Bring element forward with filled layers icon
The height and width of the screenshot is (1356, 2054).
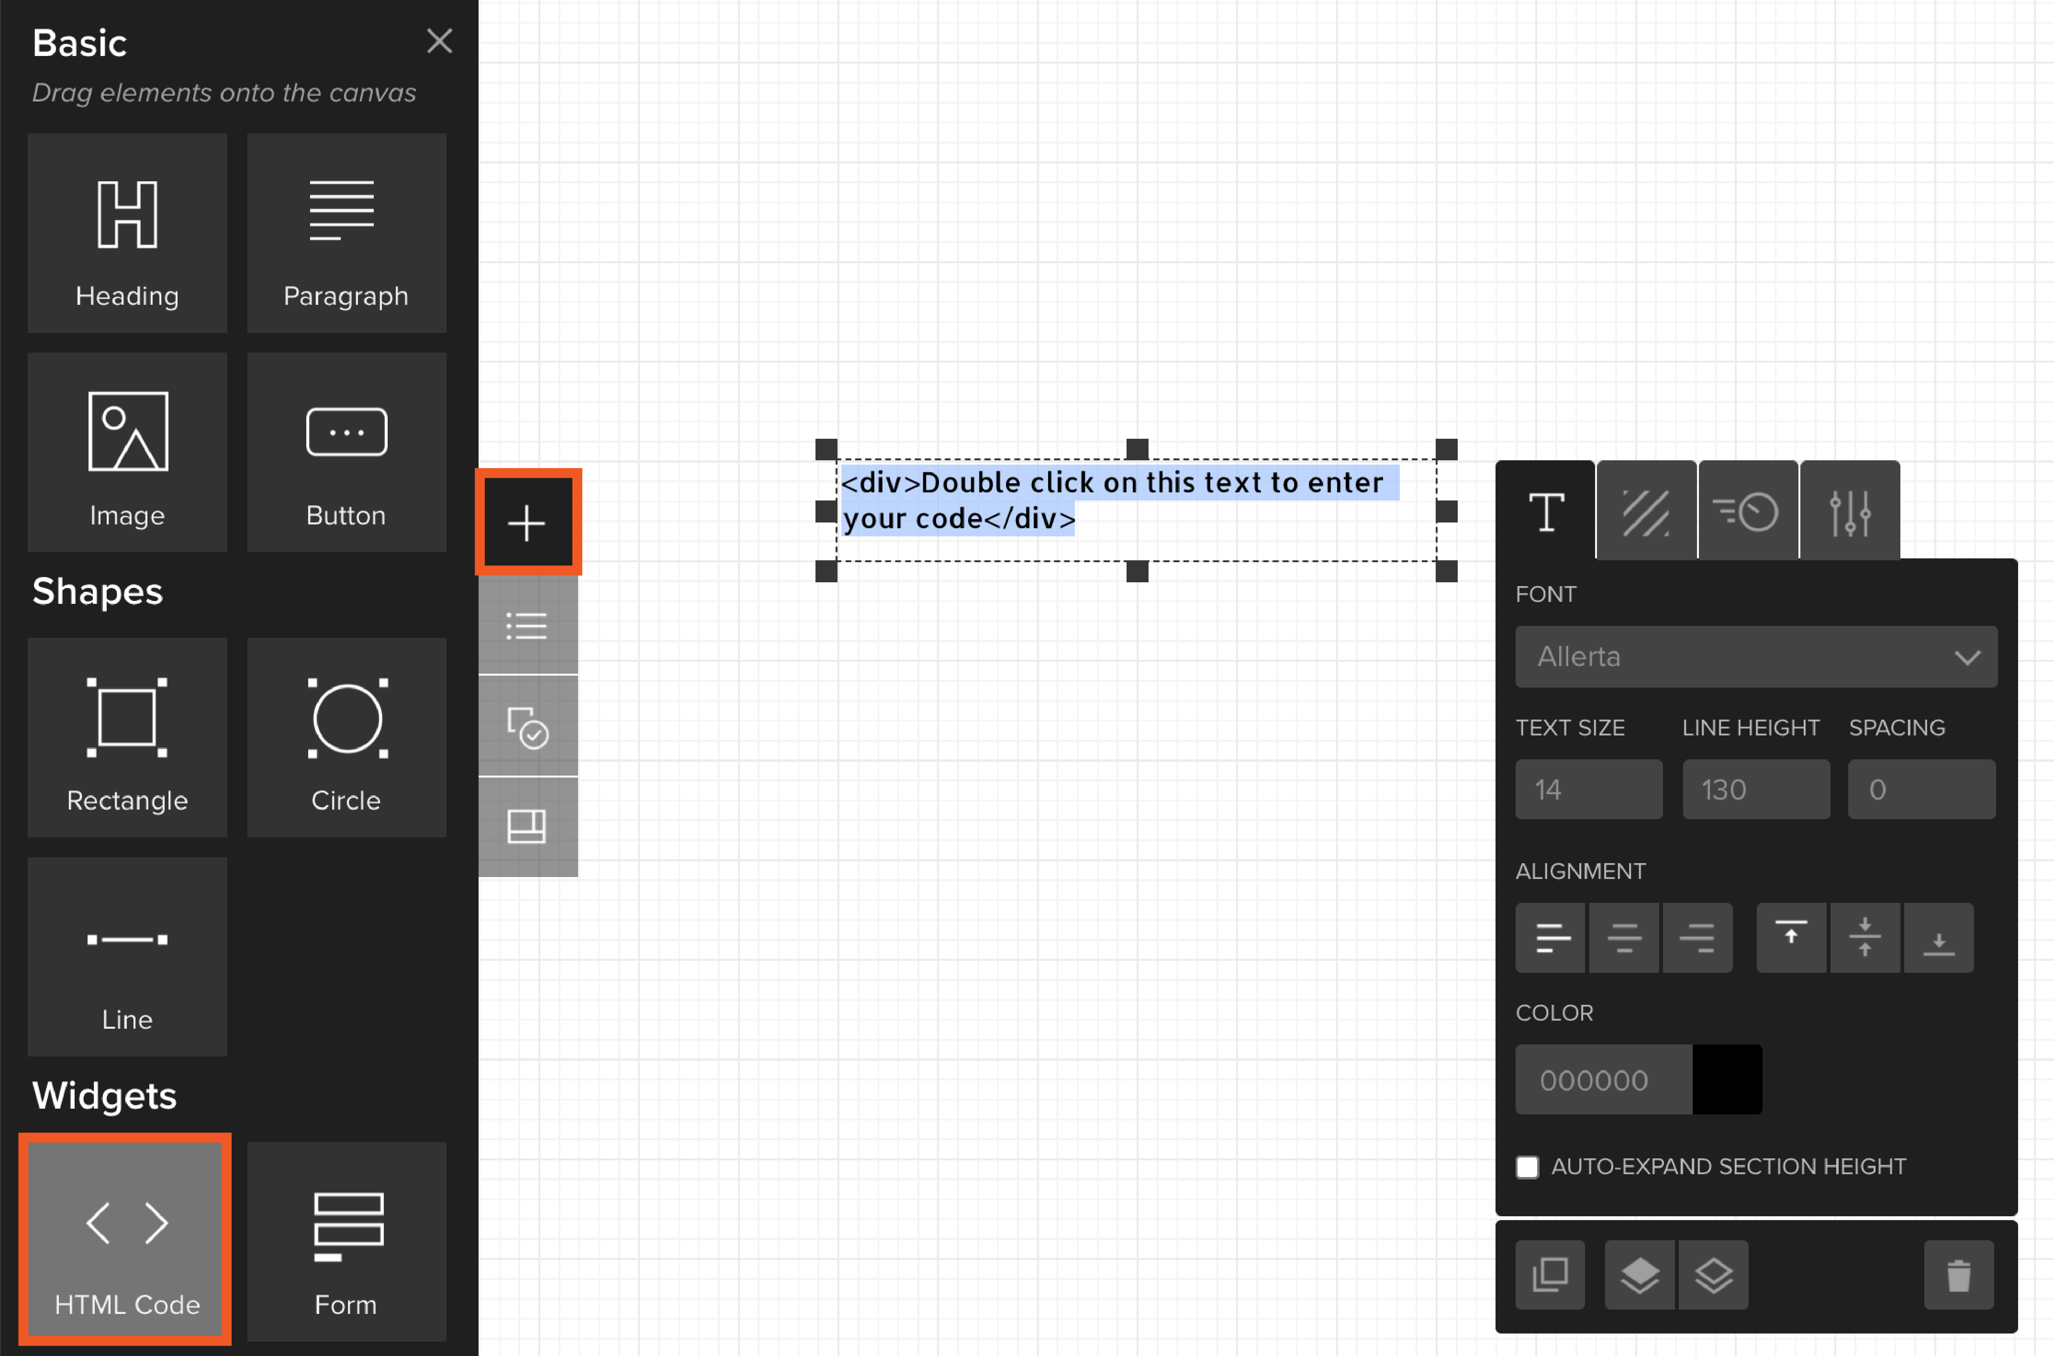click(1640, 1275)
